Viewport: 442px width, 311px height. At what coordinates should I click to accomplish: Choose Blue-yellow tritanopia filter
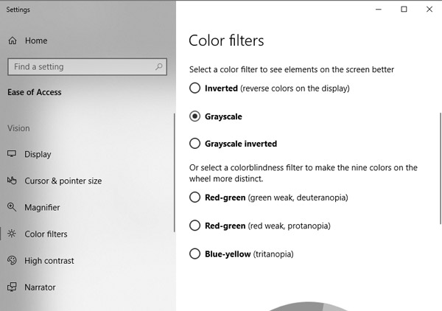tap(195, 254)
